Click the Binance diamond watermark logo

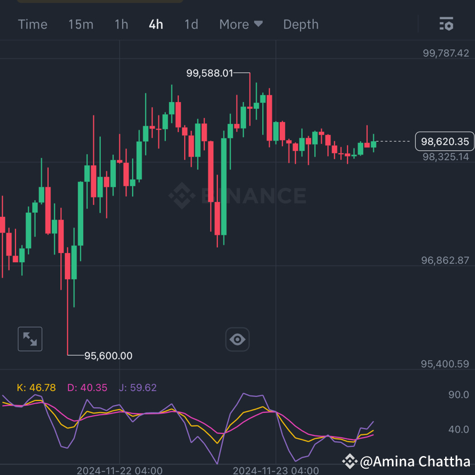pyautogui.click(x=181, y=196)
